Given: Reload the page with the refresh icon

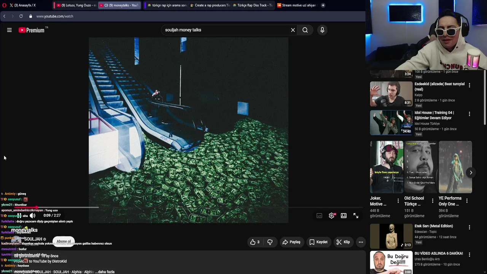Looking at the screenshot, I should click(x=21, y=16).
